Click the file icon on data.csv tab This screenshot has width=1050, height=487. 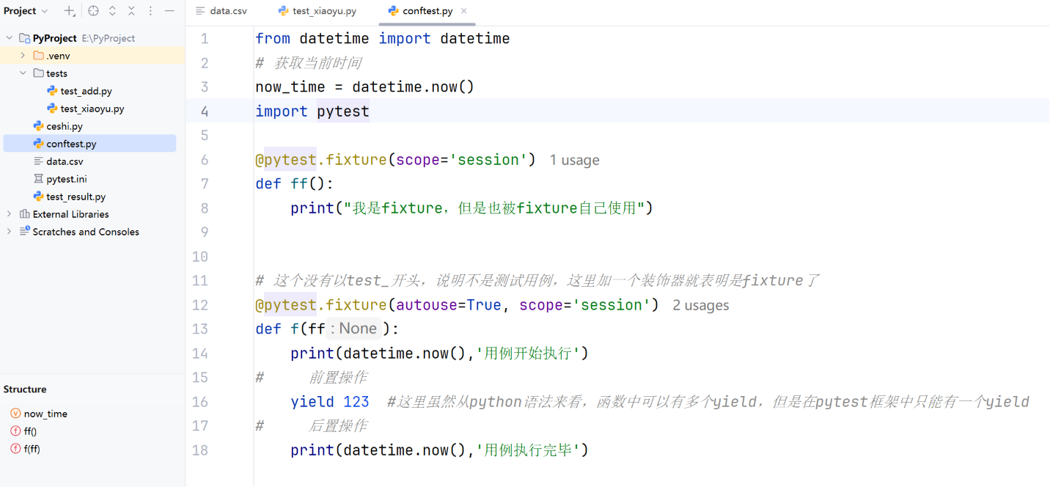(x=201, y=11)
